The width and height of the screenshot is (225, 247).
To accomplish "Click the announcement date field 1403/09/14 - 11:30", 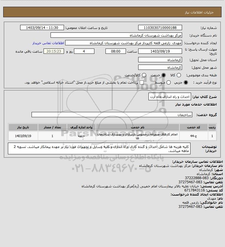I will click(x=42, y=27).
